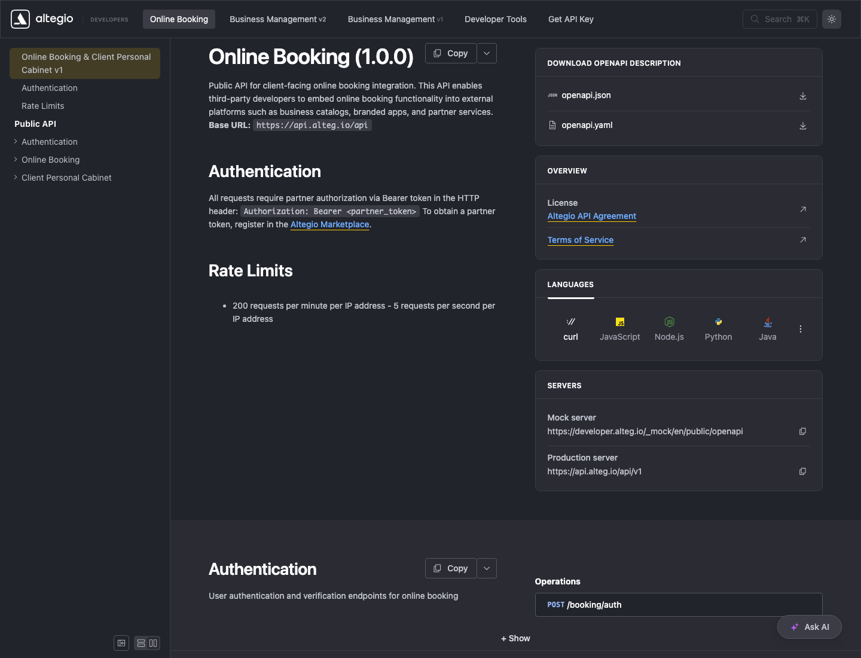Select the JavaScript language
Screen dimensions: 861x658
tap(620, 329)
